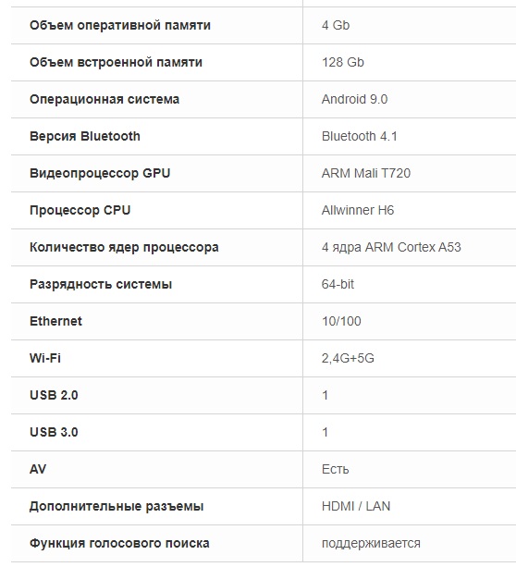The width and height of the screenshot is (516, 567).
Task: Click the 'Видеопроцессор GPU' label
Action: tap(100, 173)
